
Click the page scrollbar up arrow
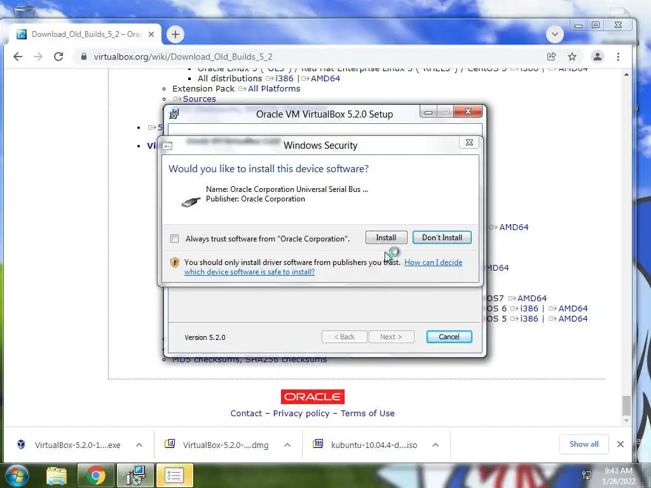[626, 74]
